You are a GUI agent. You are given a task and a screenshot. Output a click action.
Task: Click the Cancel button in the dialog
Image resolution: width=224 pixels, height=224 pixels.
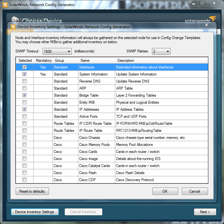[195, 191]
